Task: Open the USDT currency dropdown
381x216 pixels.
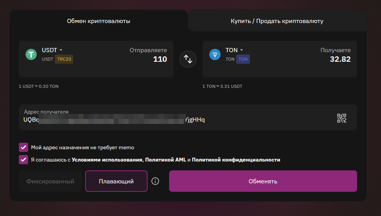Action: click(x=52, y=50)
